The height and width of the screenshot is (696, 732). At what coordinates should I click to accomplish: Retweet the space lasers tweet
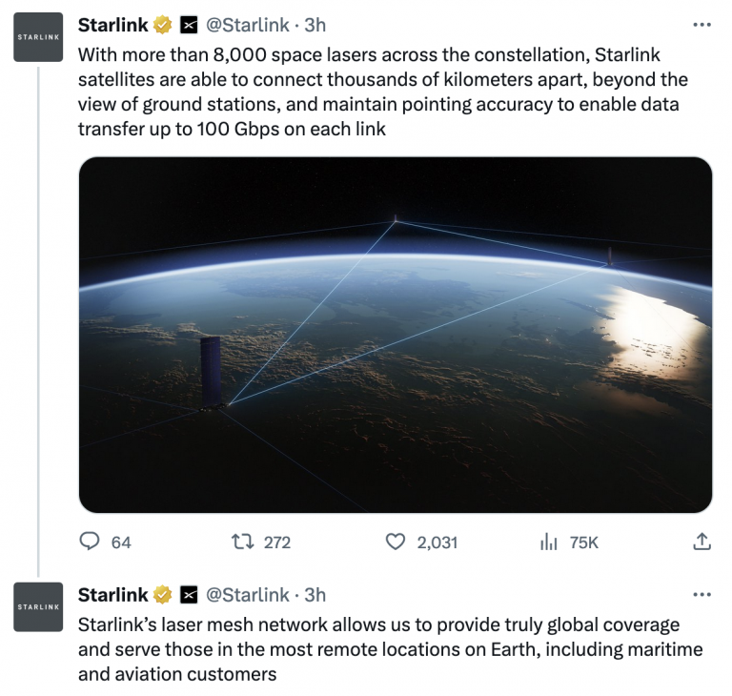243,542
